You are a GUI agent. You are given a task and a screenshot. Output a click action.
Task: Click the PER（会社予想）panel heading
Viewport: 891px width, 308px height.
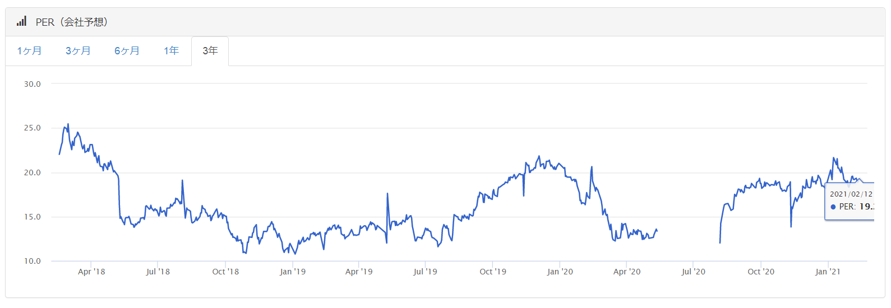coord(72,22)
